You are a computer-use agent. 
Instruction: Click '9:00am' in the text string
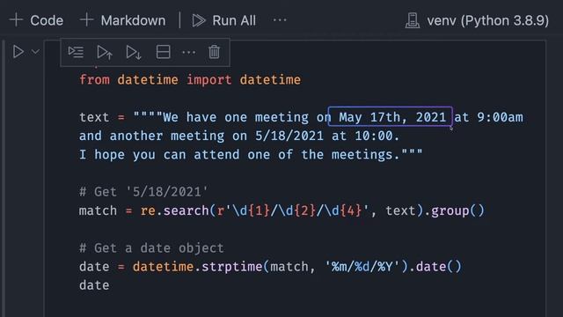pyautogui.click(x=500, y=117)
